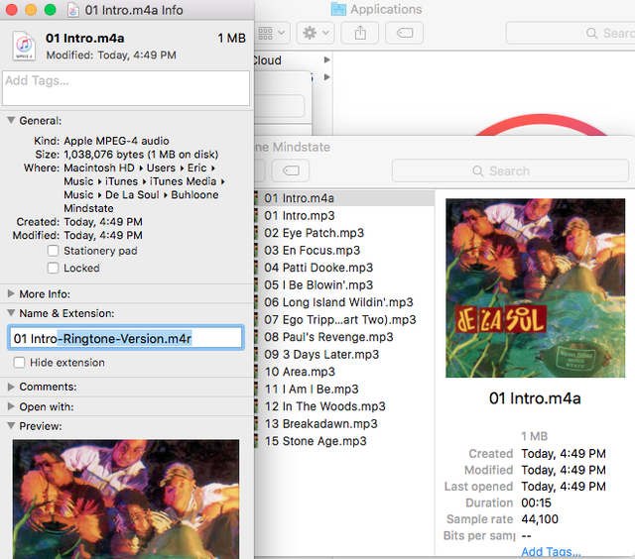Click the Add Tags text field in Info window
The height and width of the screenshot is (559, 635).
[x=126, y=87]
